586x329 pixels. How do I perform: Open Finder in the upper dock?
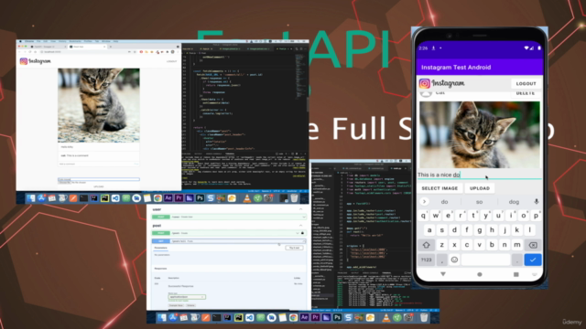[x=30, y=198]
